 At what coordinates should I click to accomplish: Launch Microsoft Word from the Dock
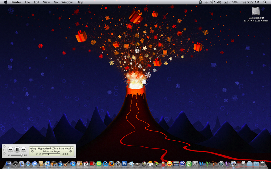202,164
